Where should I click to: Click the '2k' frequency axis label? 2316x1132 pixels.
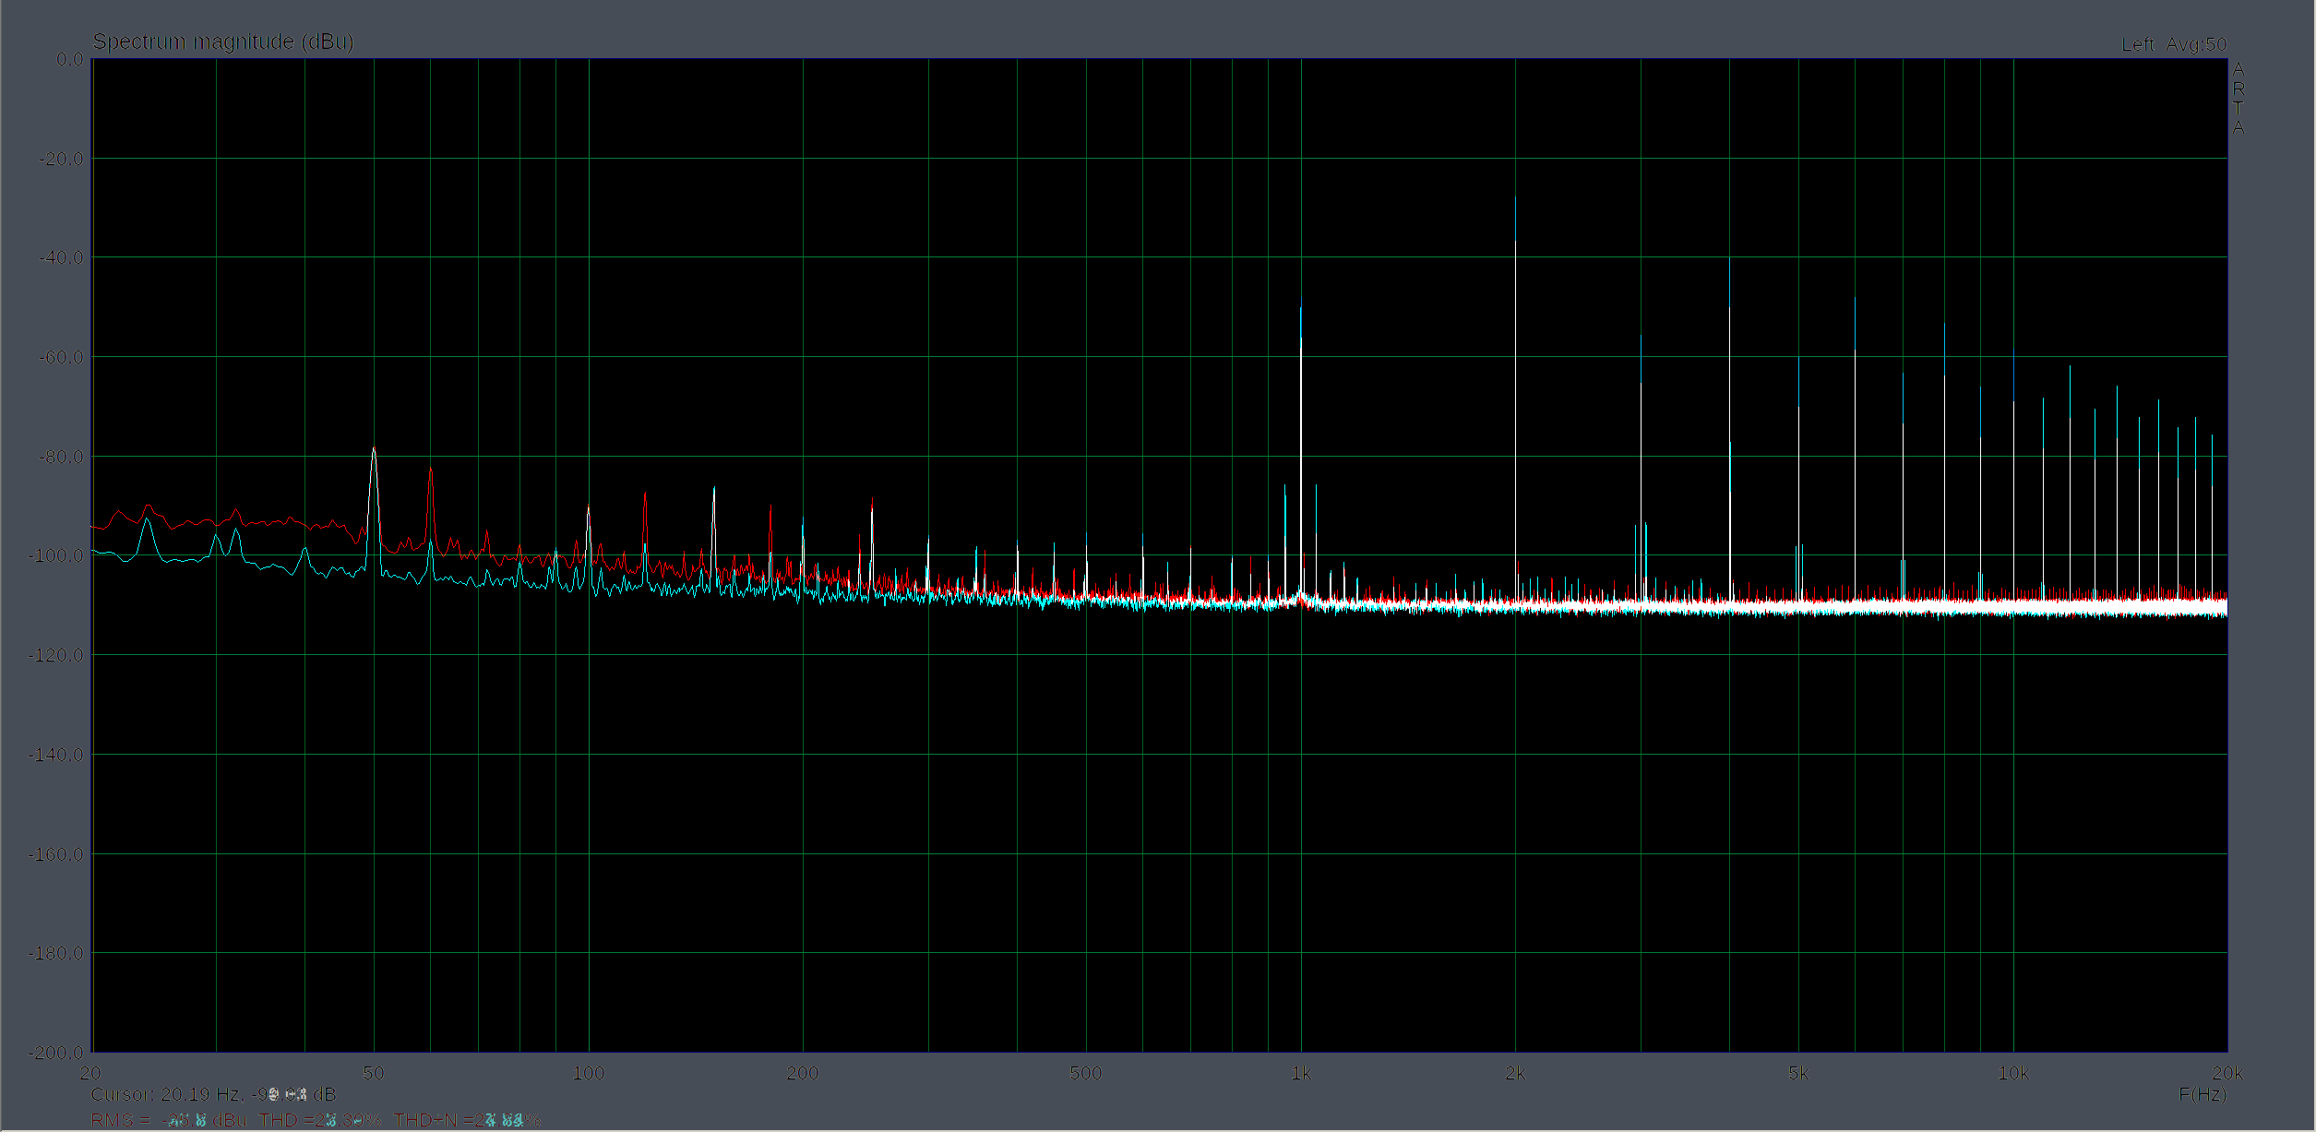click(1515, 1073)
